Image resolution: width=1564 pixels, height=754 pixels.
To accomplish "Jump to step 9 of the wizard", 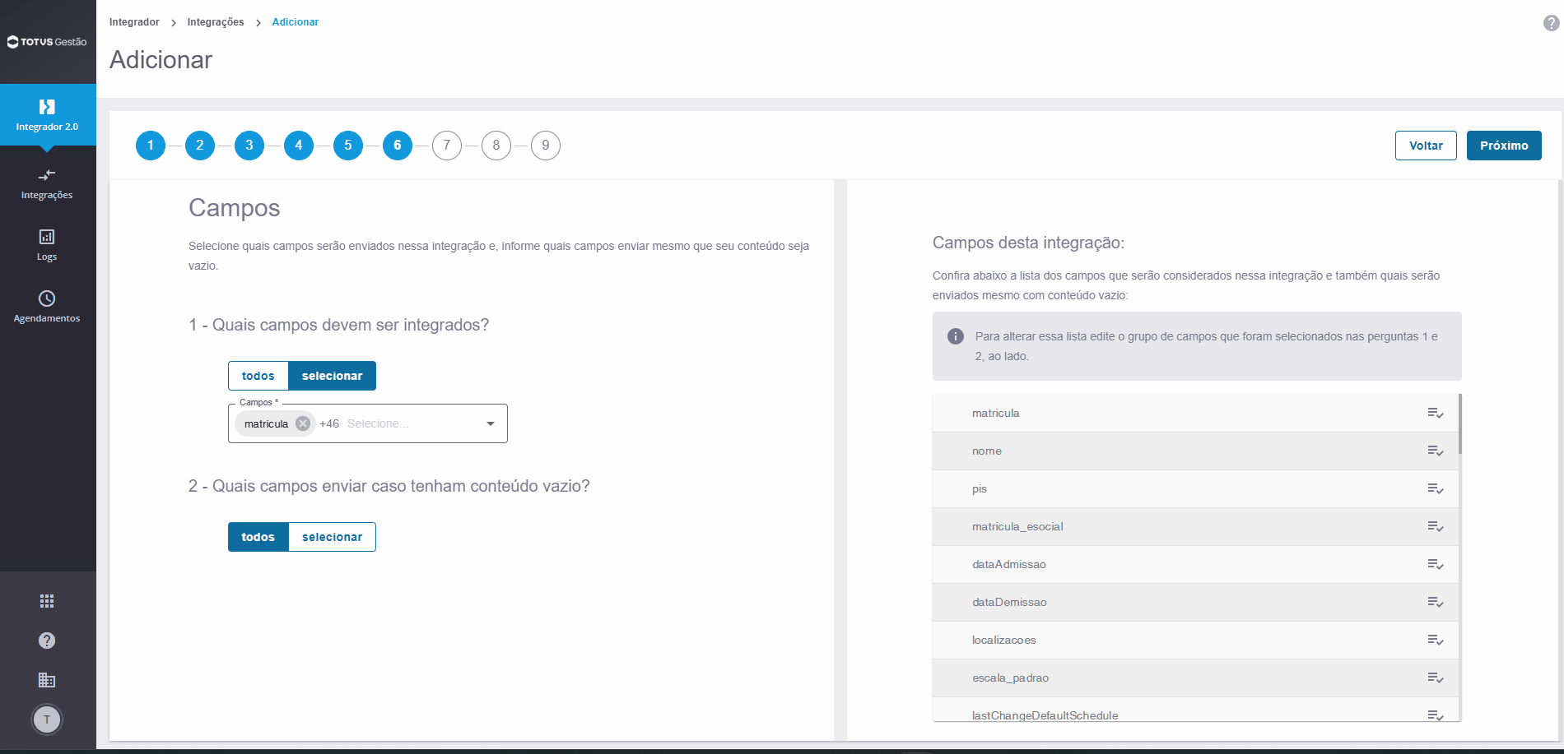I will [x=546, y=146].
